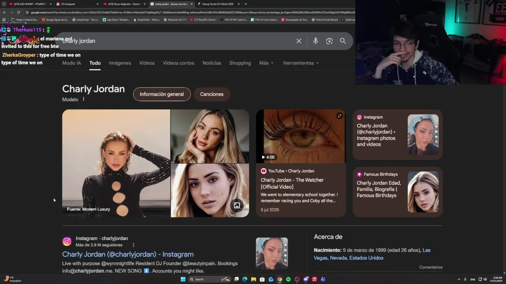Viewport: 506px width, 284px height.
Task: Open the apps grid in bookmarks bar
Action: pos(4,19)
